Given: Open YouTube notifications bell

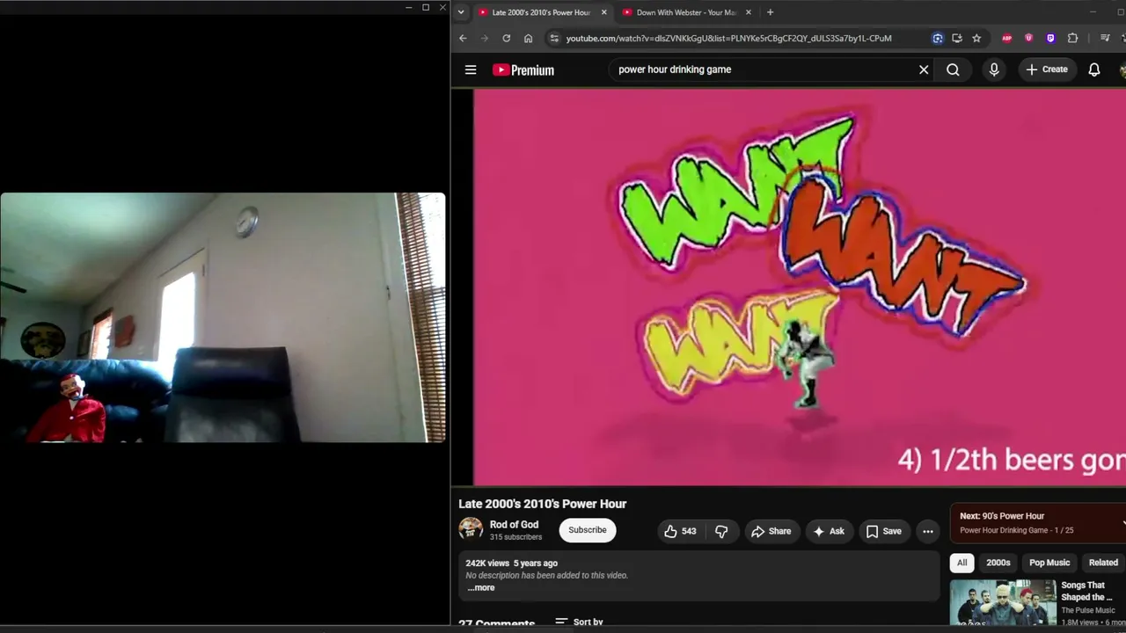Looking at the screenshot, I should pyautogui.click(x=1094, y=69).
